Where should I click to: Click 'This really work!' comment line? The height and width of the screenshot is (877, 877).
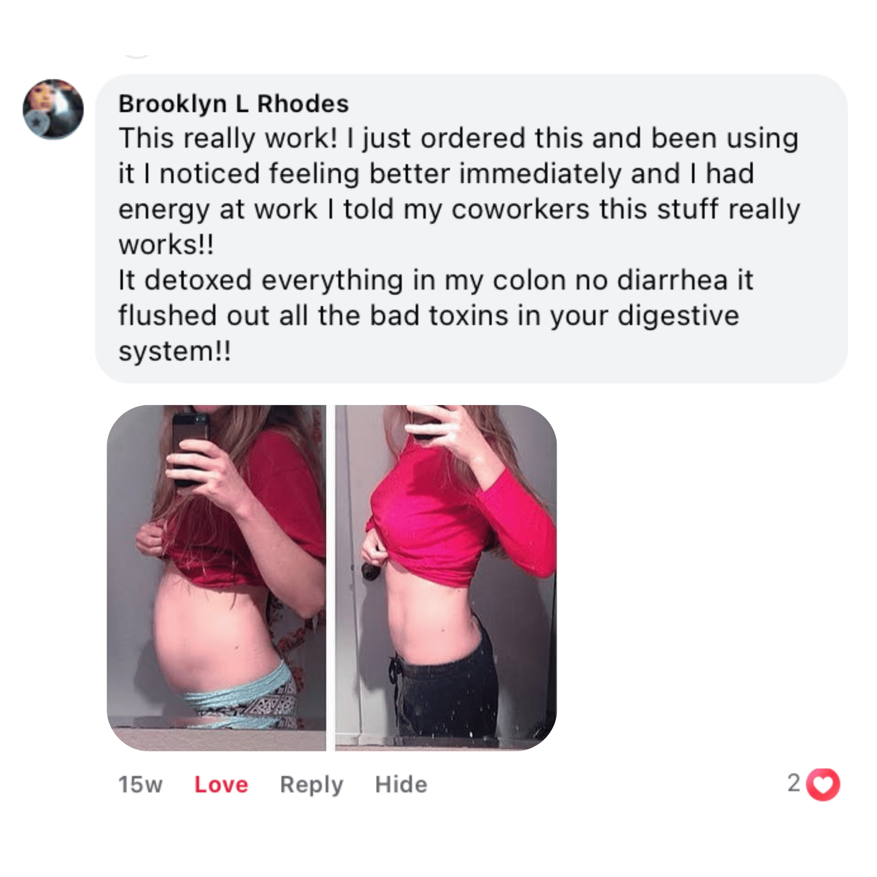(228, 138)
